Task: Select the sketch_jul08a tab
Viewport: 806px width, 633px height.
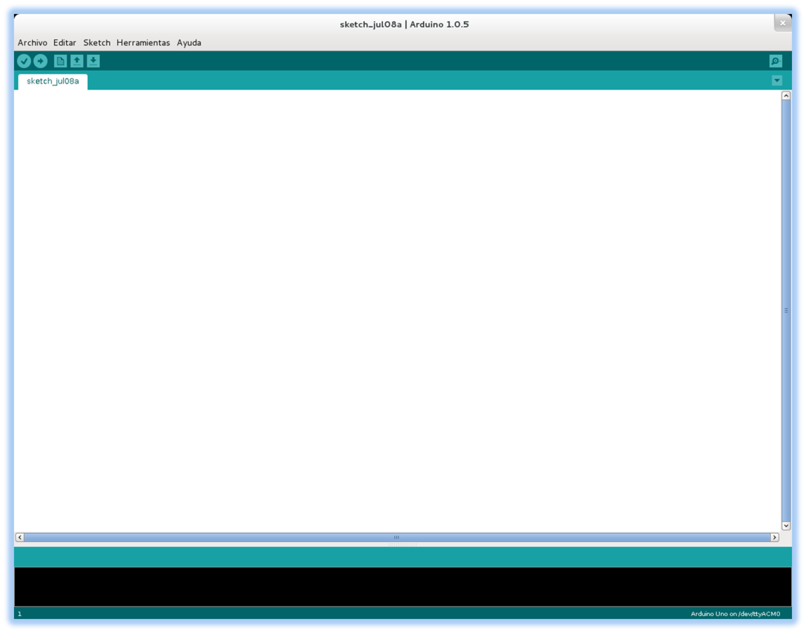Action: pyautogui.click(x=53, y=81)
